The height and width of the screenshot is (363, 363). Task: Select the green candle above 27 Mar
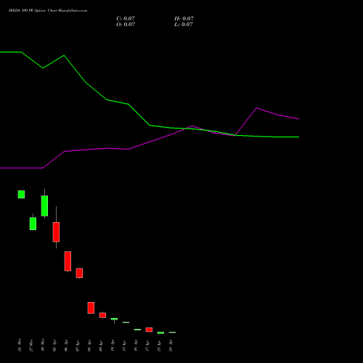tap(33, 224)
